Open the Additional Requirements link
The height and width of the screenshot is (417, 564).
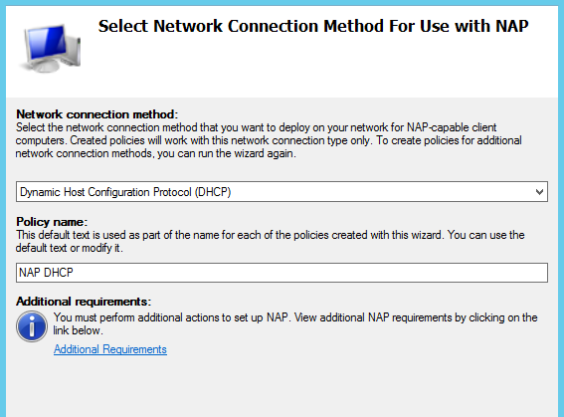pyautogui.click(x=110, y=349)
